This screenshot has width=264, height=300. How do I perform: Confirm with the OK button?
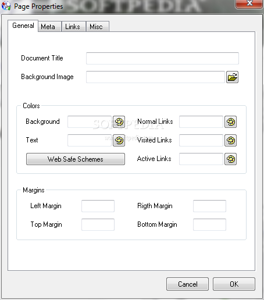(x=234, y=284)
